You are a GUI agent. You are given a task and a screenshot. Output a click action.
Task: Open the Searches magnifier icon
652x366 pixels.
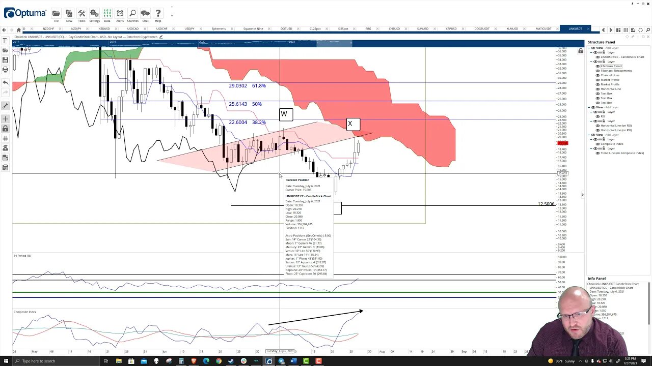(x=132, y=13)
